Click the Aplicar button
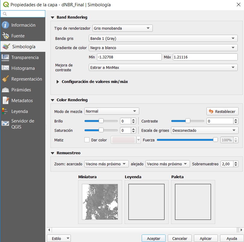 206,238
